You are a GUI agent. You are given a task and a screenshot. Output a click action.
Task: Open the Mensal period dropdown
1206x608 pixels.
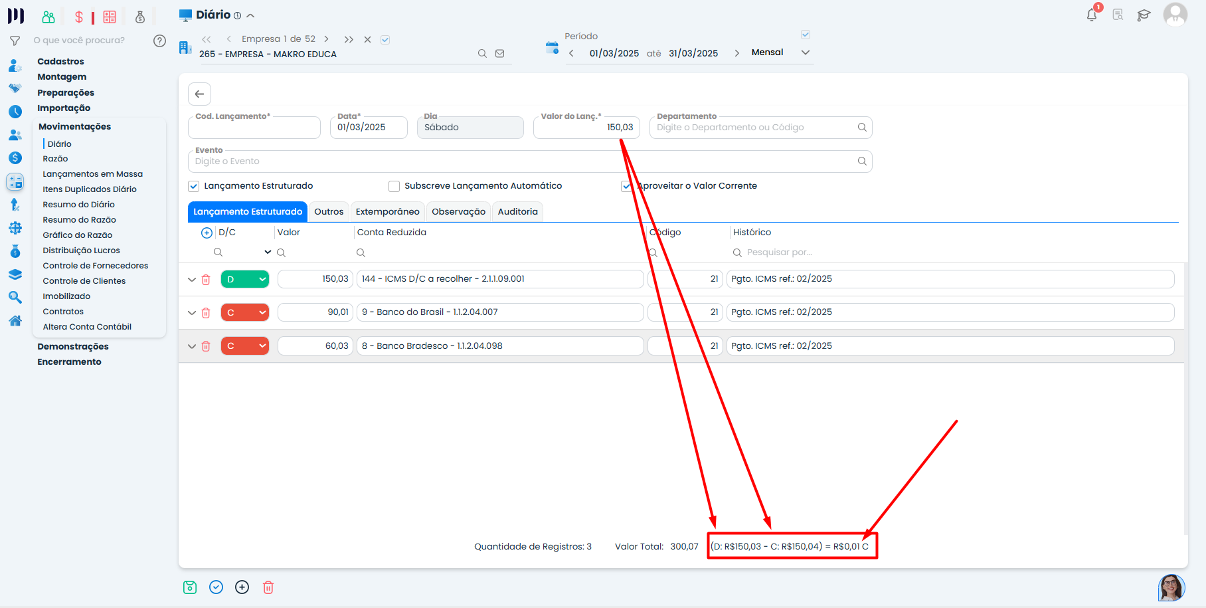(x=780, y=52)
